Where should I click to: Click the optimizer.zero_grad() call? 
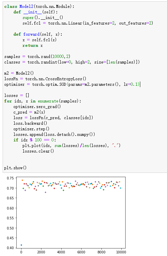coord(37,107)
